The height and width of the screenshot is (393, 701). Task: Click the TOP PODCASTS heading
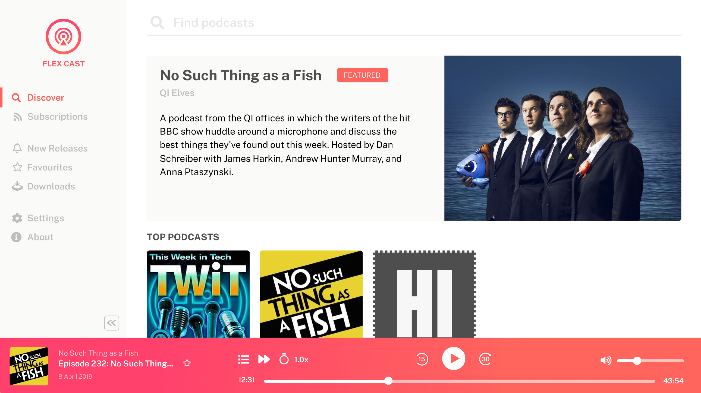coord(183,237)
